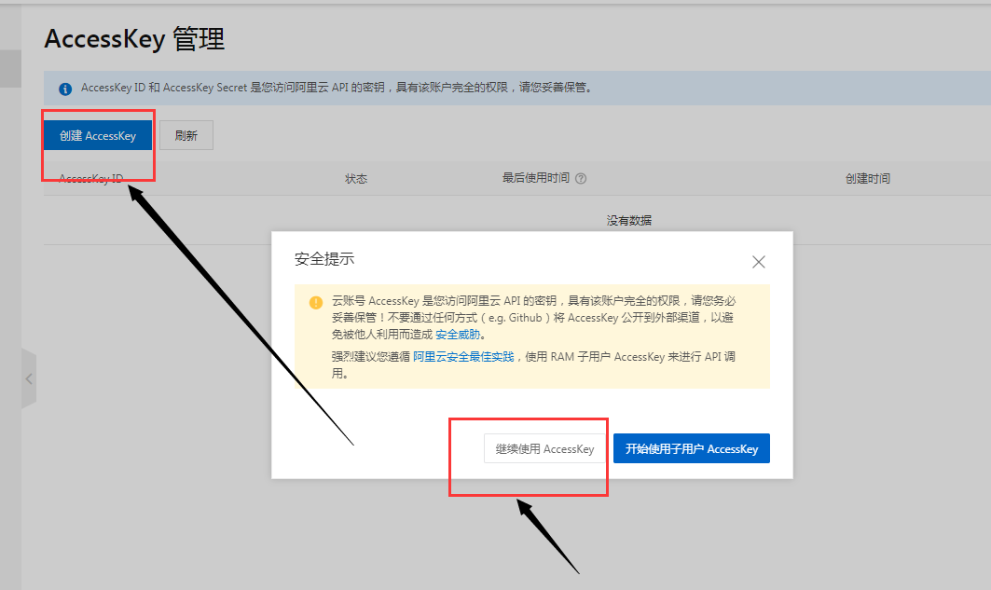Click the AccessKey ID column header
Viewport: 991px width, 590px height.
91,179
